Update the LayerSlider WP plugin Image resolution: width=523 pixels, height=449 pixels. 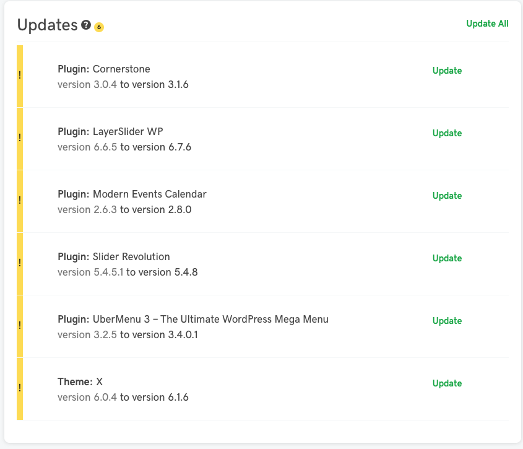[447, 133]
